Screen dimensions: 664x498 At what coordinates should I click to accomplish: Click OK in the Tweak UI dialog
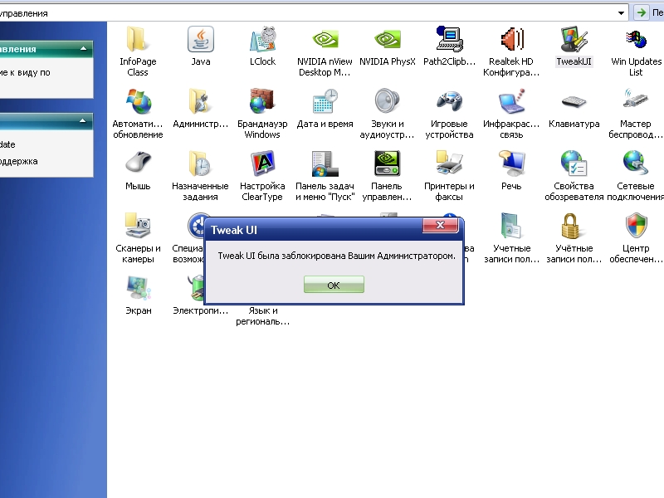(x=334, y=285)
